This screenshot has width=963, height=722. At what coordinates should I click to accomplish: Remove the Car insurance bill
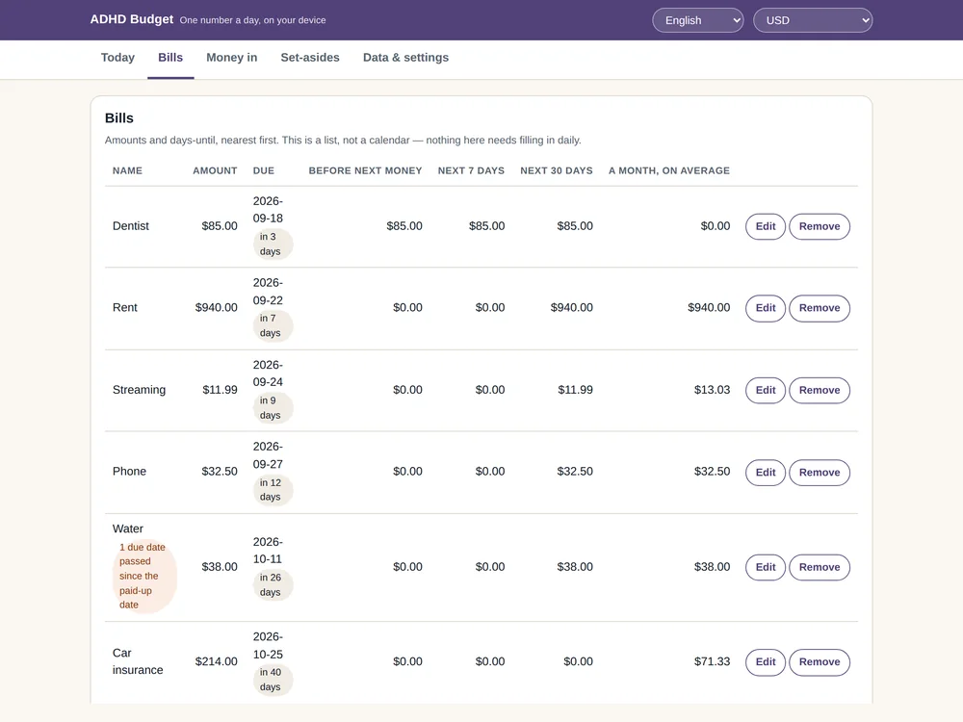pyautogui.click(x=820, y=662)
